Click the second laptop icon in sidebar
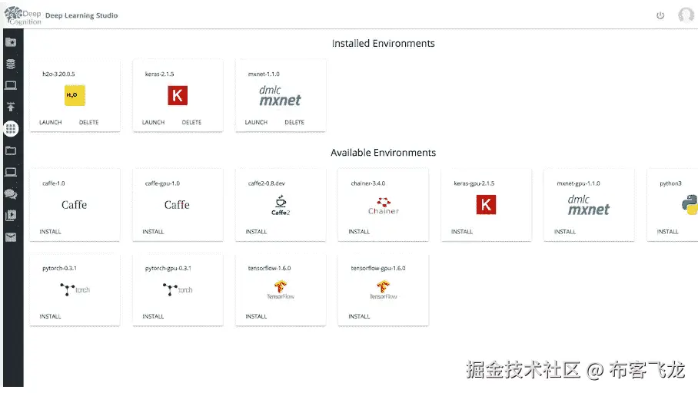Image resolution: width=698 pixels, height=393 pixels. click(x=11, y=172)
